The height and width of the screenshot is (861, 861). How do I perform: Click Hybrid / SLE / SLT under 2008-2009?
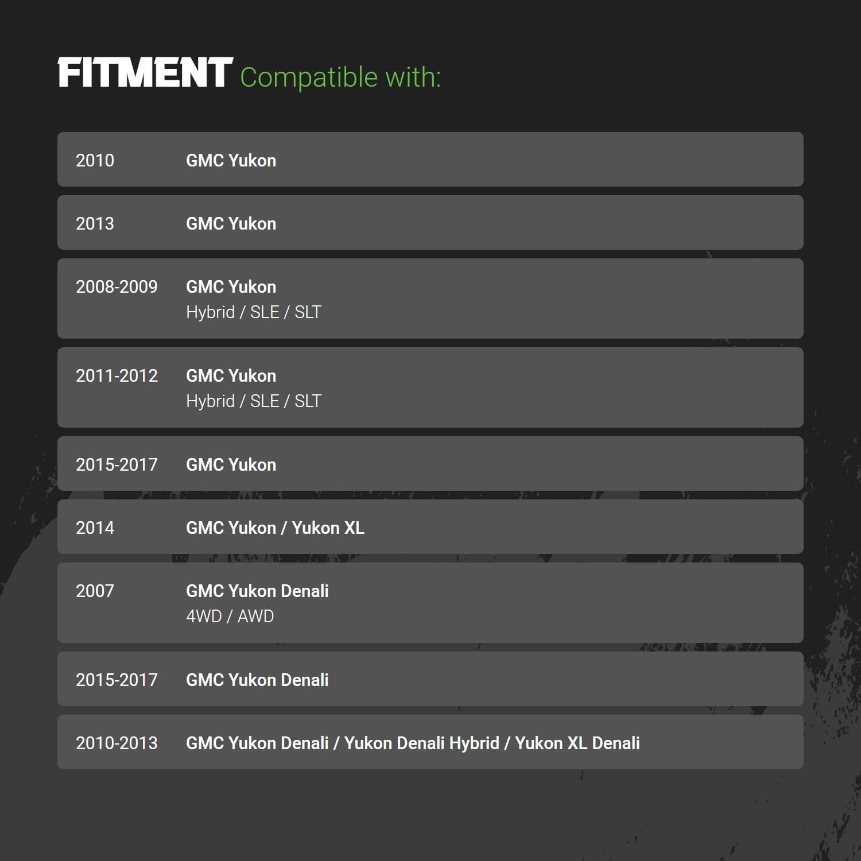(x=254, y=312)
